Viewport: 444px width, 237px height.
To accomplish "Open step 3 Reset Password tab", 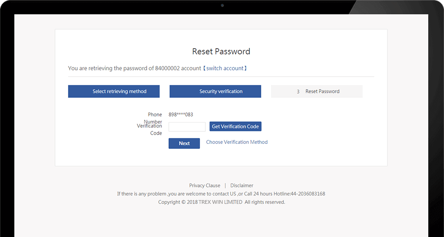I will (316, 91).
